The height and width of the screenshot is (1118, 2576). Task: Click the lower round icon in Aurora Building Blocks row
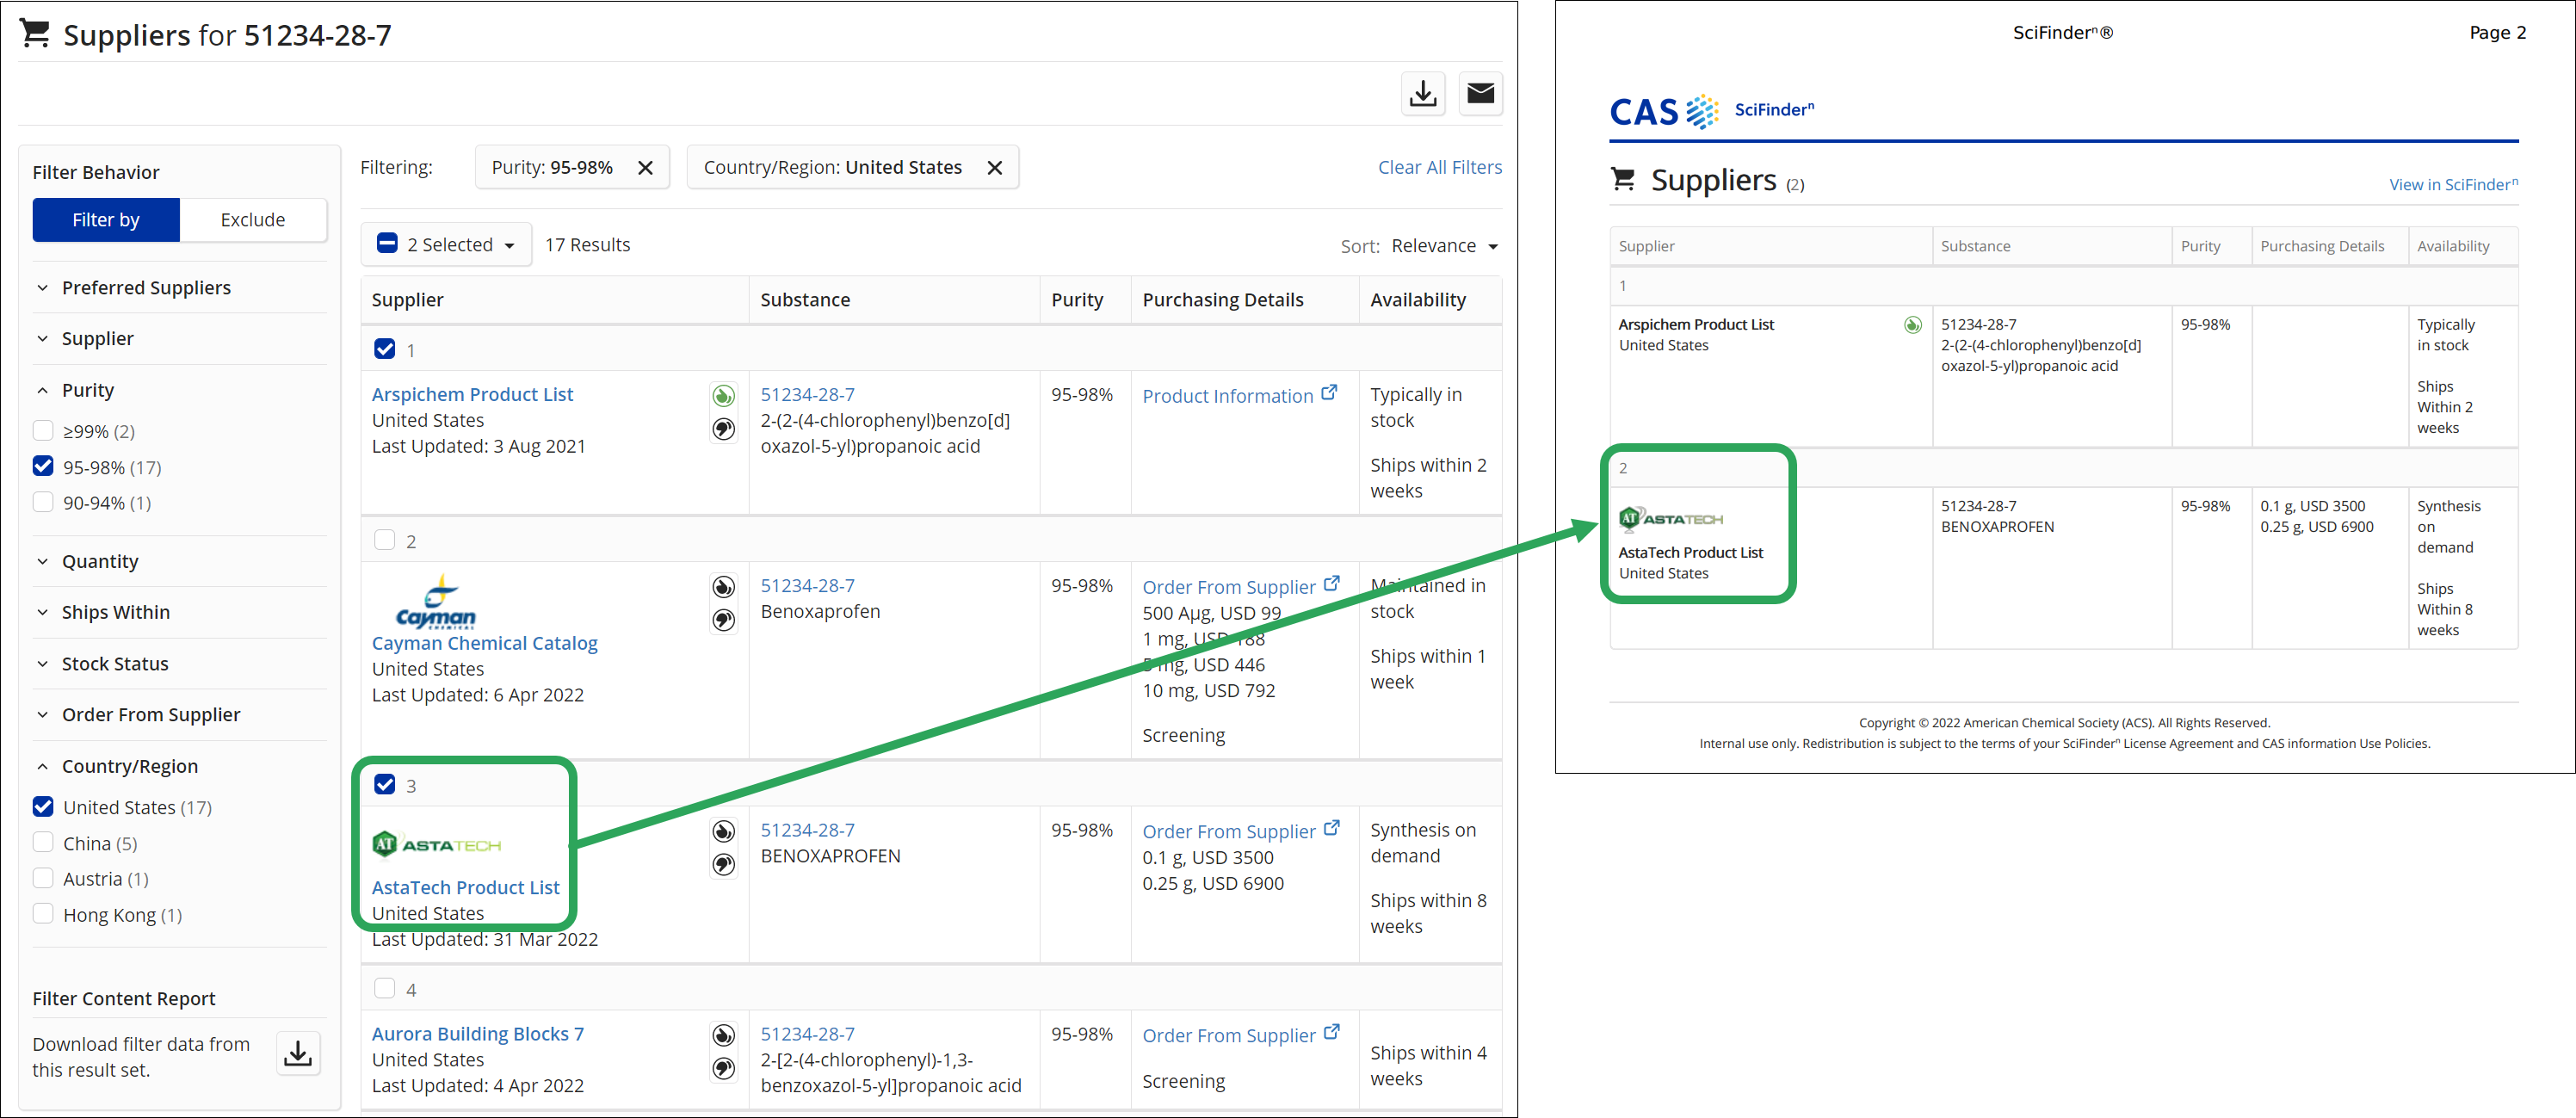click(723, 1069)
